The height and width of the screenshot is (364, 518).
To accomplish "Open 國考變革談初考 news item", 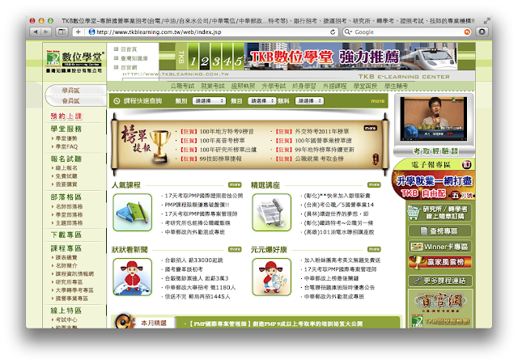I will click(184, 269).
